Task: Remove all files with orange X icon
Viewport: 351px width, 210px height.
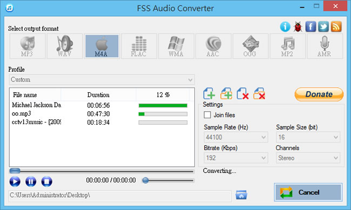Action: click(x=259, y=93)
